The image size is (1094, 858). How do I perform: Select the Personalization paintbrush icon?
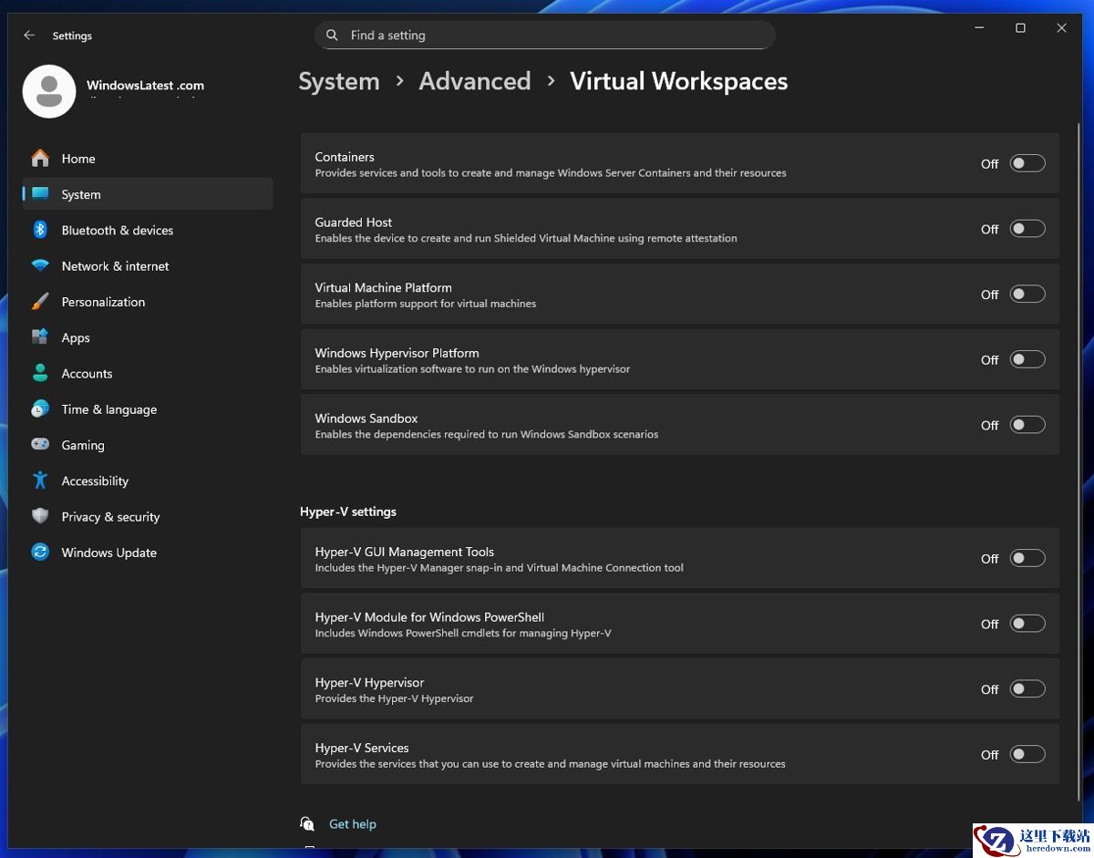click(x=40, y=302)
